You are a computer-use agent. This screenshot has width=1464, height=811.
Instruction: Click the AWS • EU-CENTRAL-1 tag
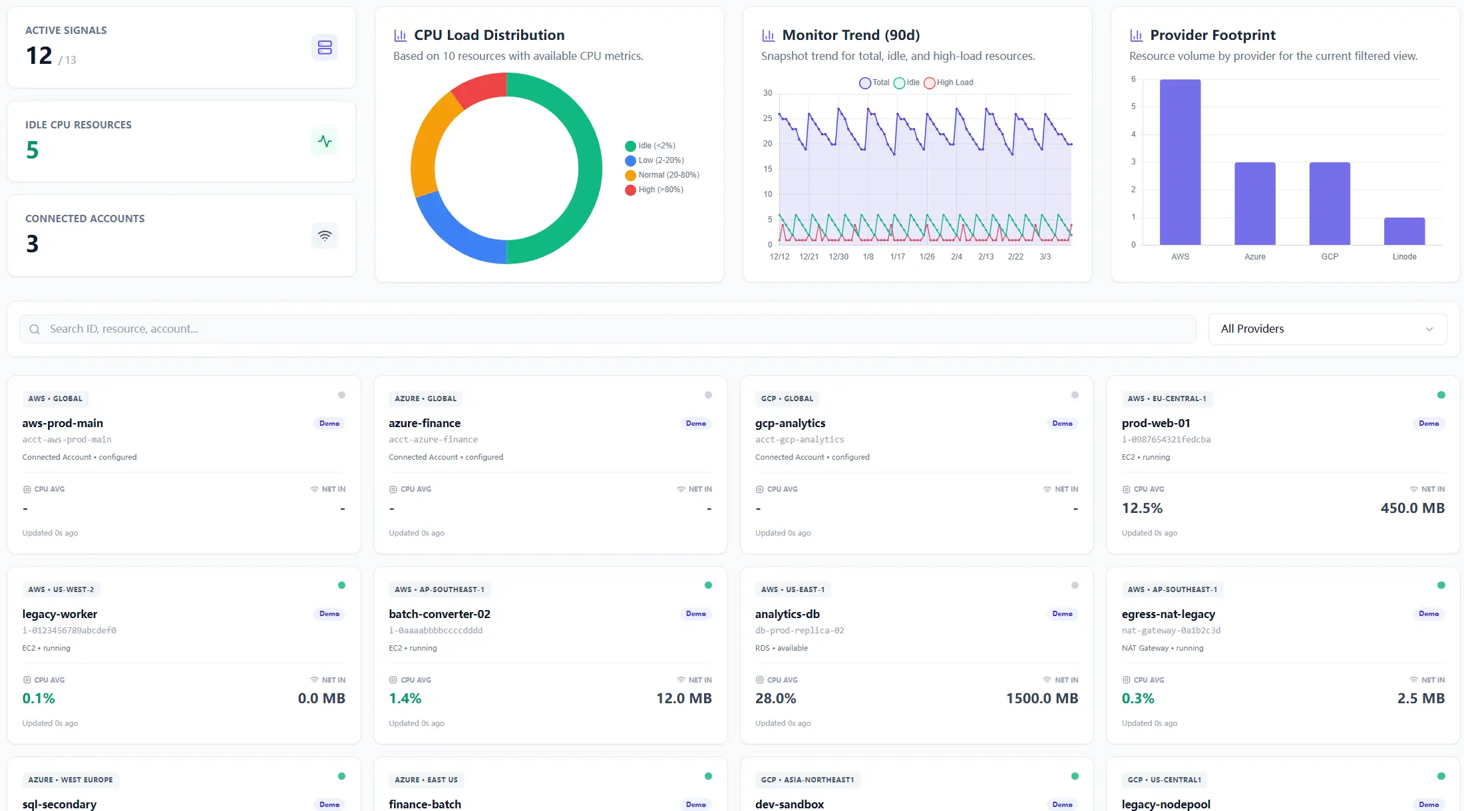tap(1167, 399)
